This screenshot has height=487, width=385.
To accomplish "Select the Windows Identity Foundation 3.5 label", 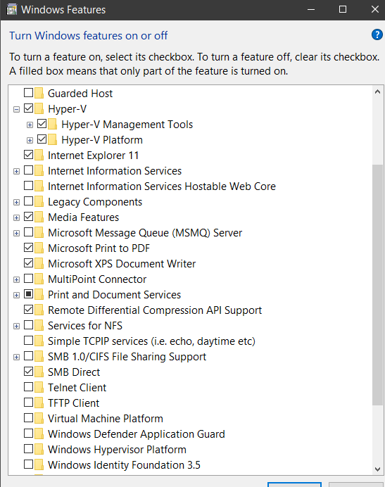I will [x=124, y=465].
